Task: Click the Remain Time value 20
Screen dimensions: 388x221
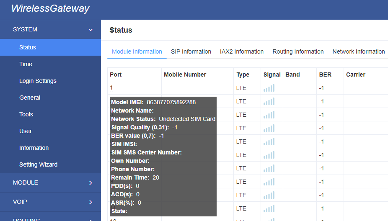Action: (x=156, y=177)
